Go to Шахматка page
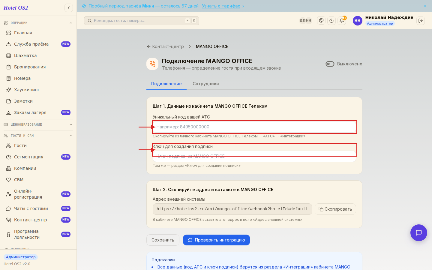Screen dimensions: 432x270 [x=38, y=55]
